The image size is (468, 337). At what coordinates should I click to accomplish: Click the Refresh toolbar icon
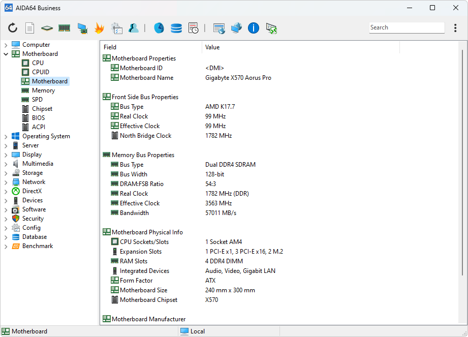click(x=13, y=28)
